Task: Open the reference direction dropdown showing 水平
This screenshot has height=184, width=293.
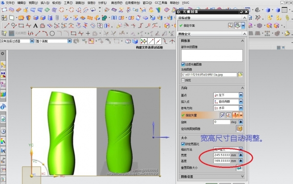Action: [x=228, y=108]
